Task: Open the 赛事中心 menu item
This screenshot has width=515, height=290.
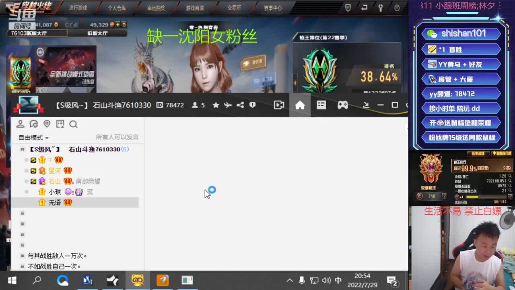Action: click(x=273, y=8)
